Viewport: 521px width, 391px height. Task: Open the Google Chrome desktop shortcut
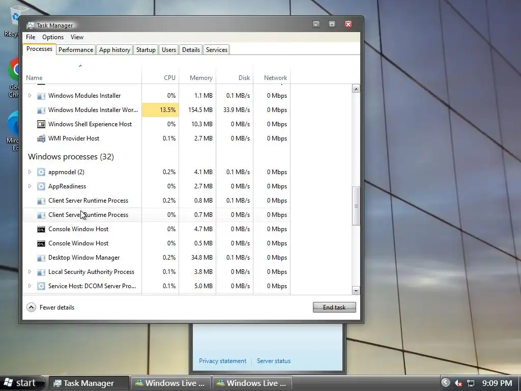coord(13,77)
